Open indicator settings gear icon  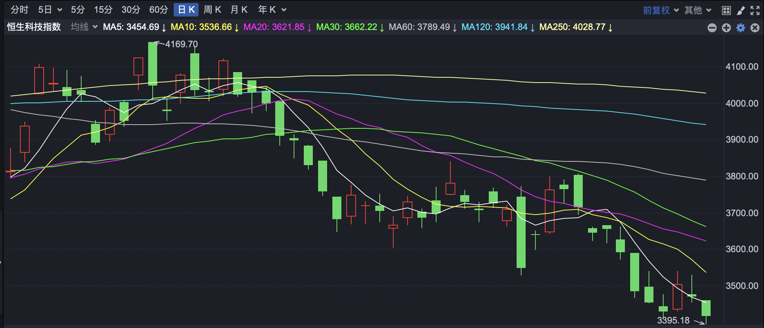click(x=741, y=27)
